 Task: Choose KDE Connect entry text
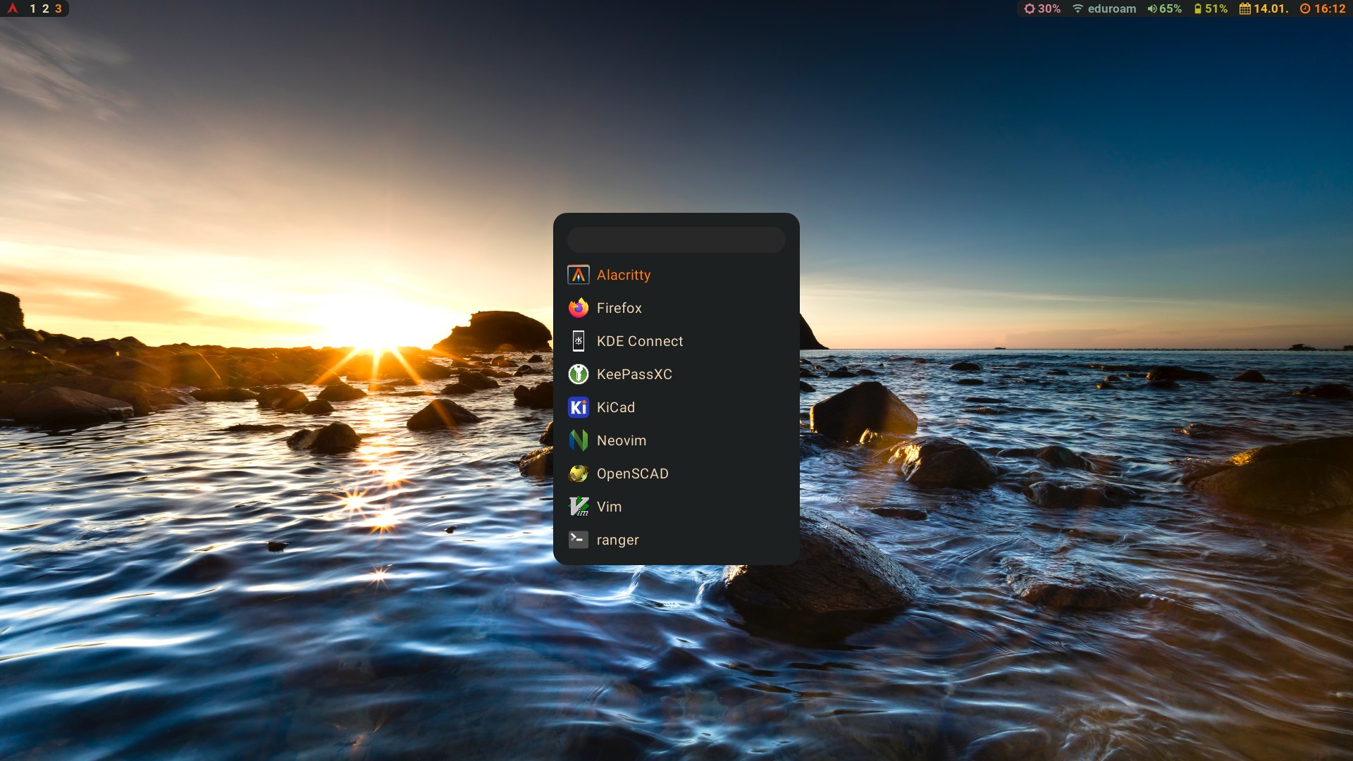point(639,341)
